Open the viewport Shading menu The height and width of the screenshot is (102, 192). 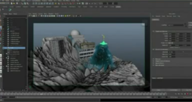(35, 14)
